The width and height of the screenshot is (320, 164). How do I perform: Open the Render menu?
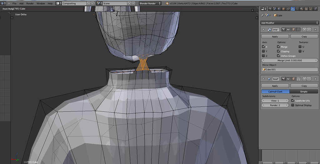[x=30, y=3]
